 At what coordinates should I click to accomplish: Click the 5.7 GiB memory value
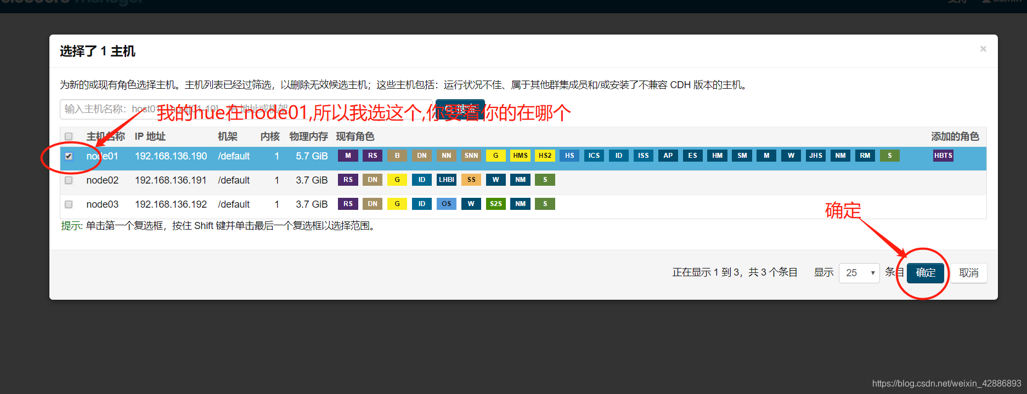point(312,156)
